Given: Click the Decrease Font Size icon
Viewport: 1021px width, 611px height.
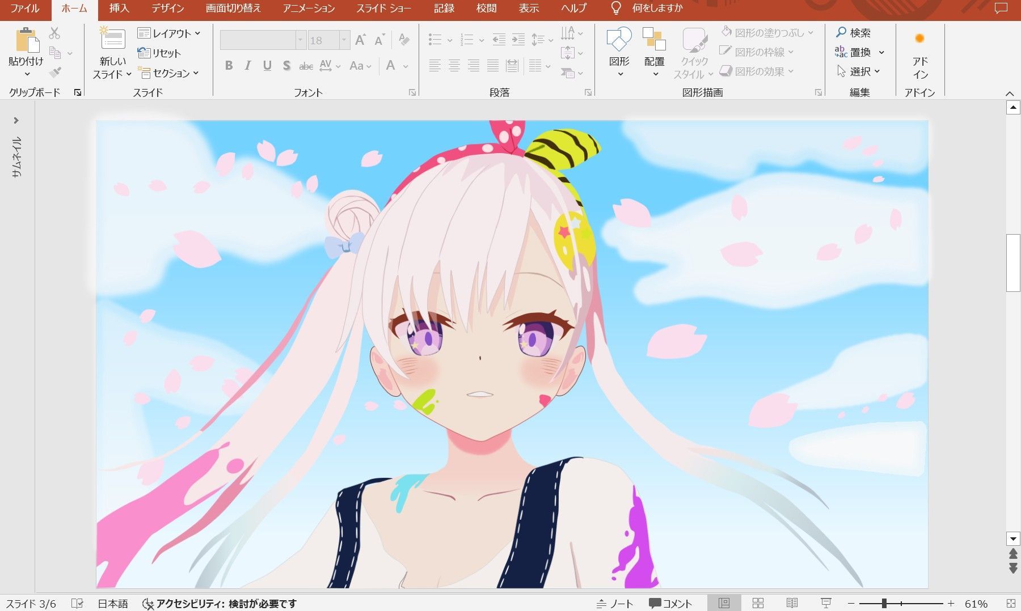Looking at the screenshot, I should tap(380, 40).
